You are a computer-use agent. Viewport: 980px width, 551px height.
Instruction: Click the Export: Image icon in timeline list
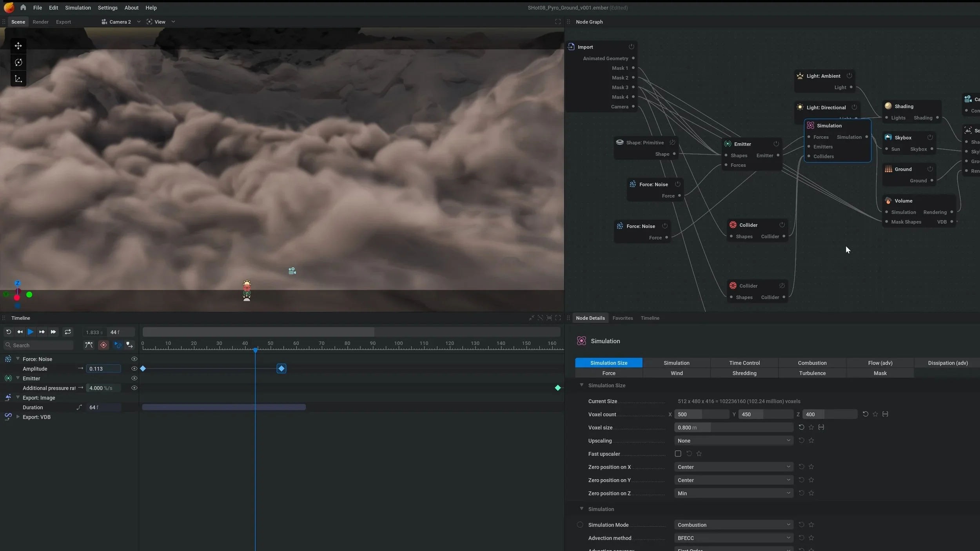point(8,397)
